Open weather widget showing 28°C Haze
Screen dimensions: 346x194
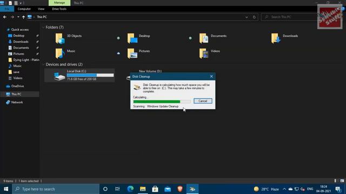click(x=266, y=189)
